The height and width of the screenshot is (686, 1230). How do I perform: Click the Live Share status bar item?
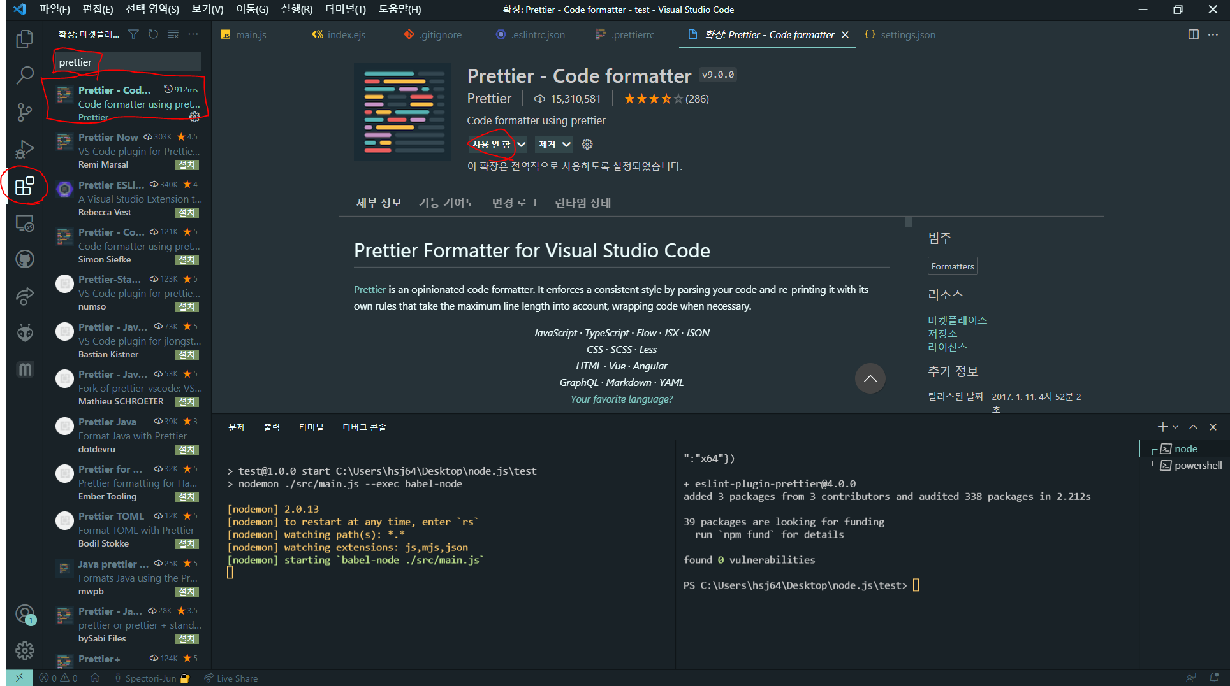tap(231, 678)
